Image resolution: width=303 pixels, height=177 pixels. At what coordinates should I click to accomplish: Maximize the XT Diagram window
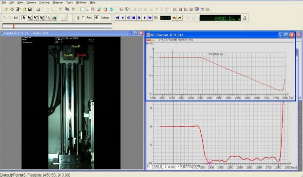pos(286,35)
